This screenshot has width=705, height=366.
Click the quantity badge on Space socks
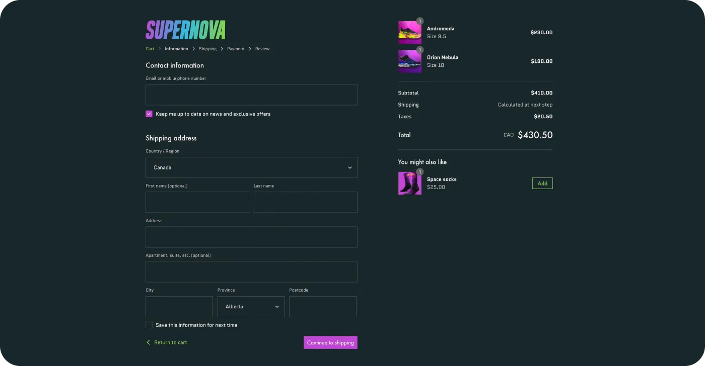click(x=419, y=171)
